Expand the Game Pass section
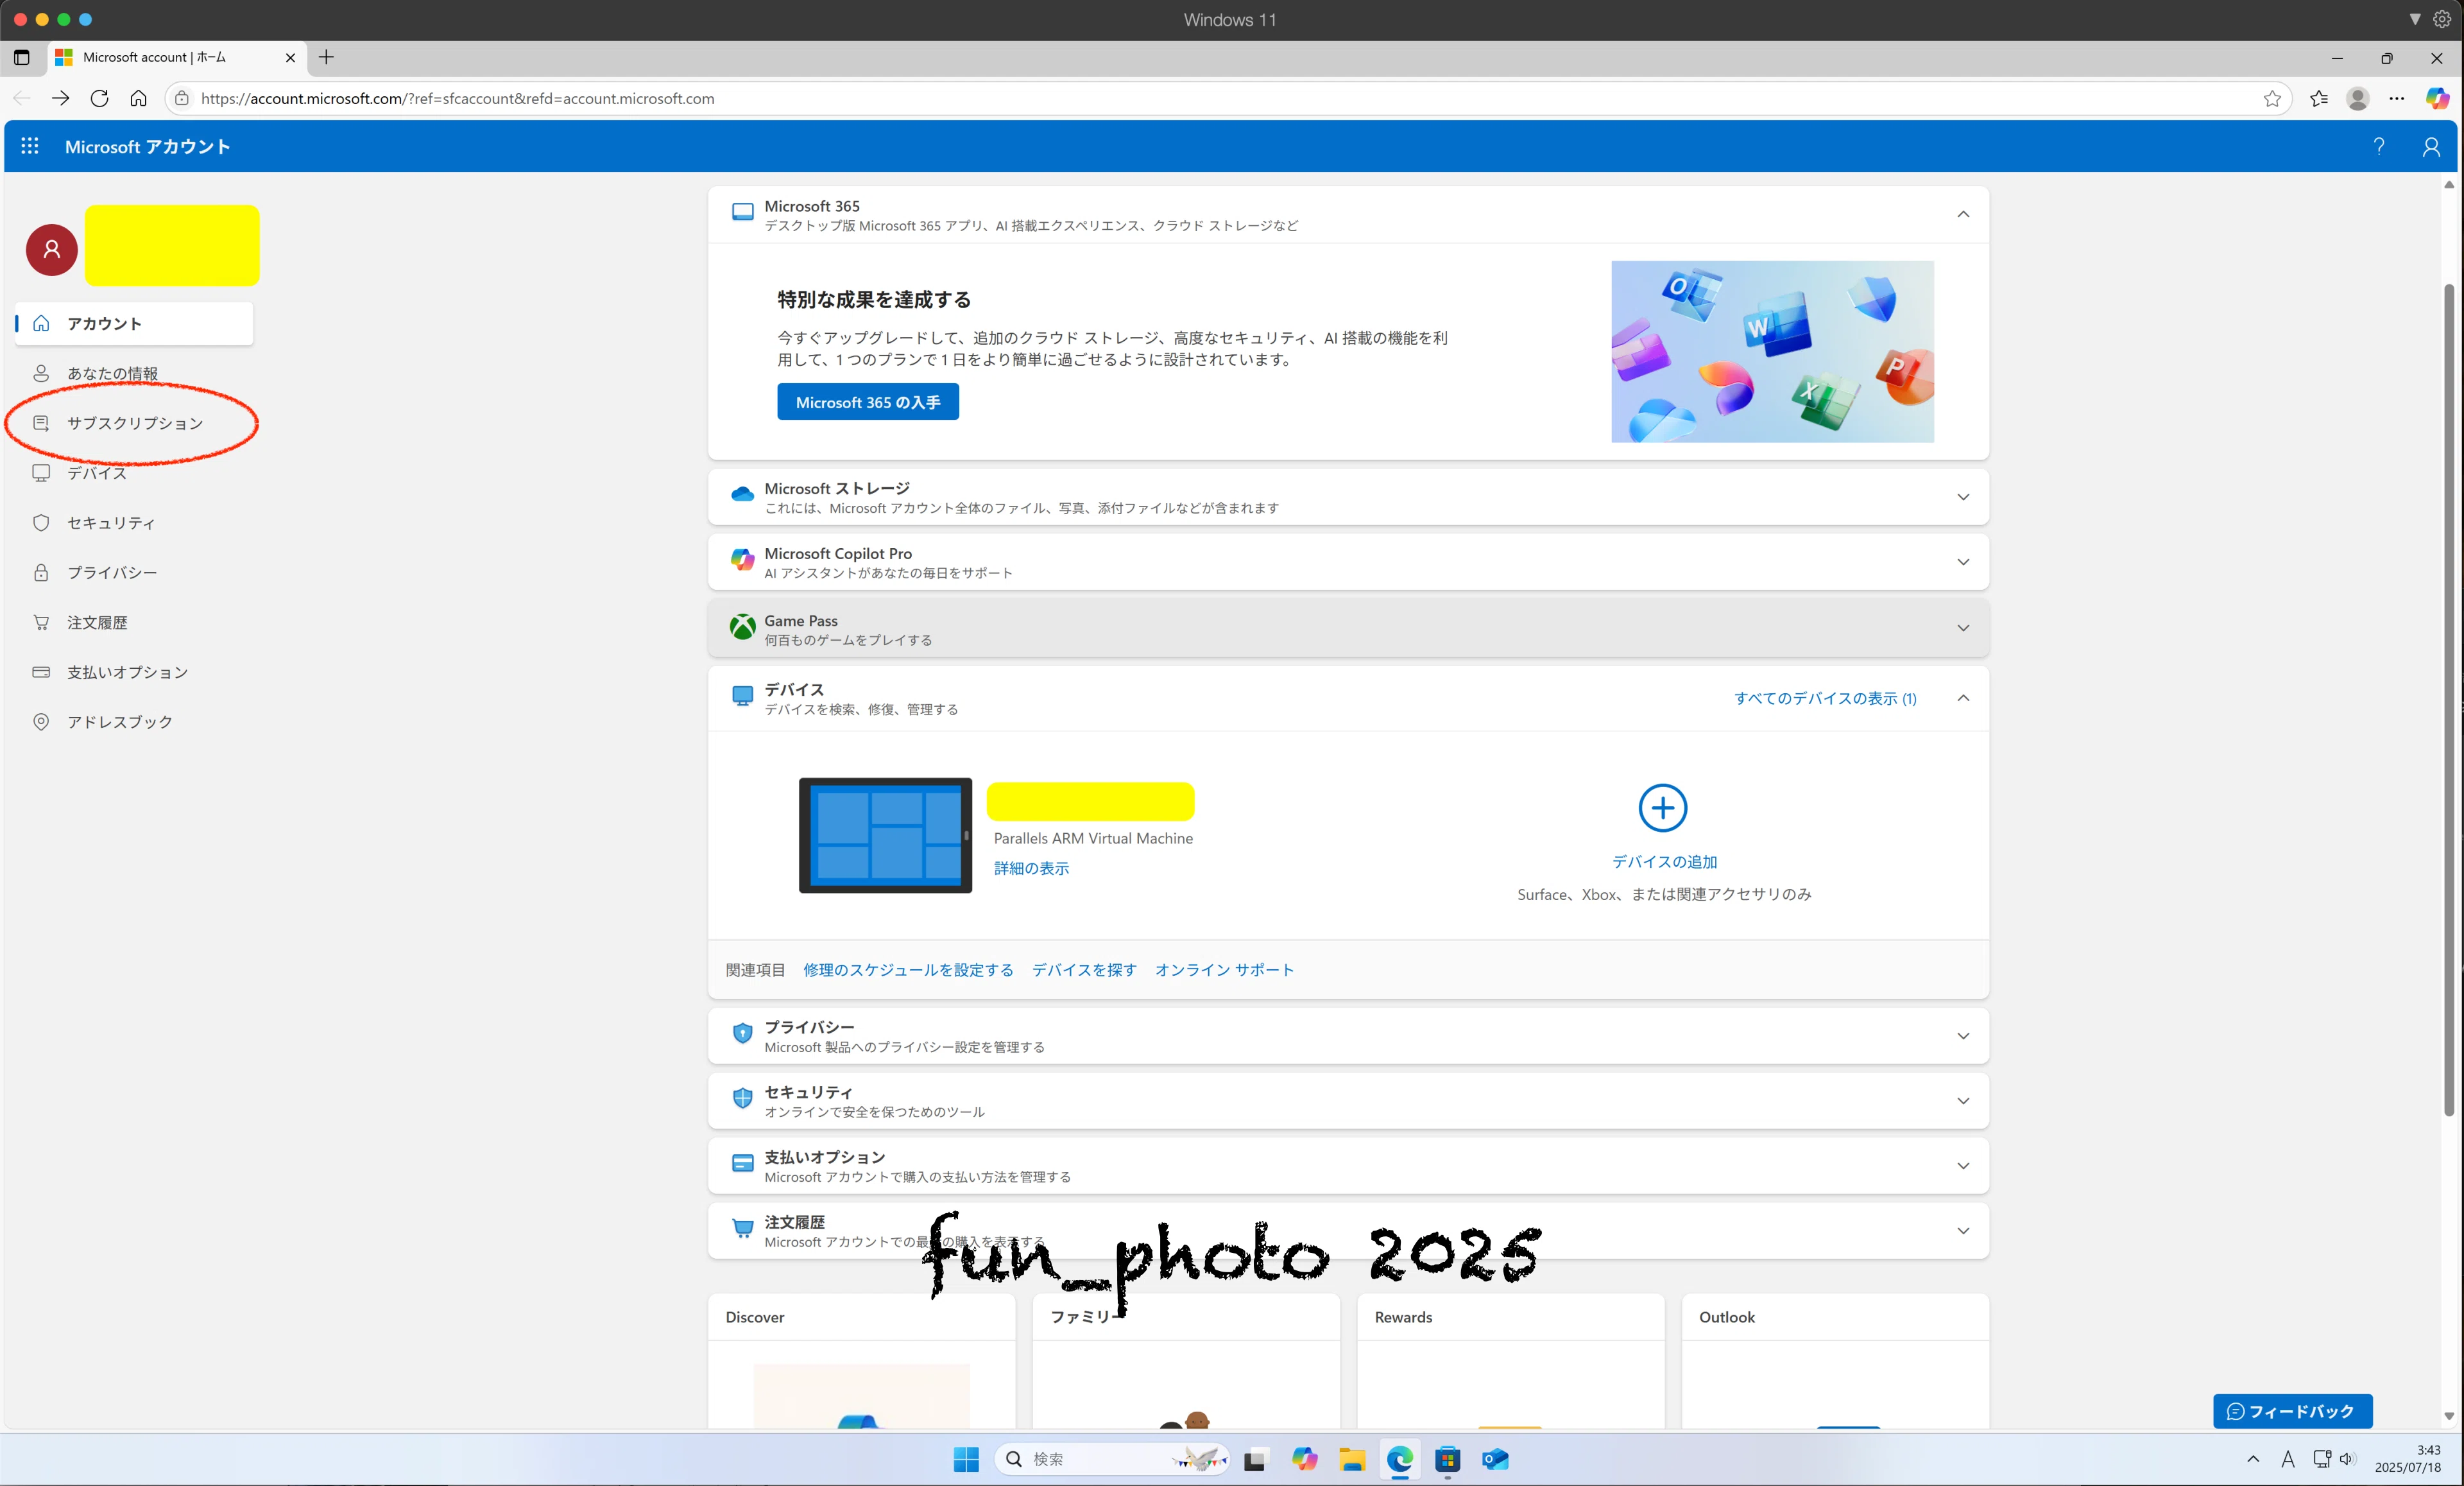The height and width of the screenshot is (1486, 2464). [x=1963, y=628]
